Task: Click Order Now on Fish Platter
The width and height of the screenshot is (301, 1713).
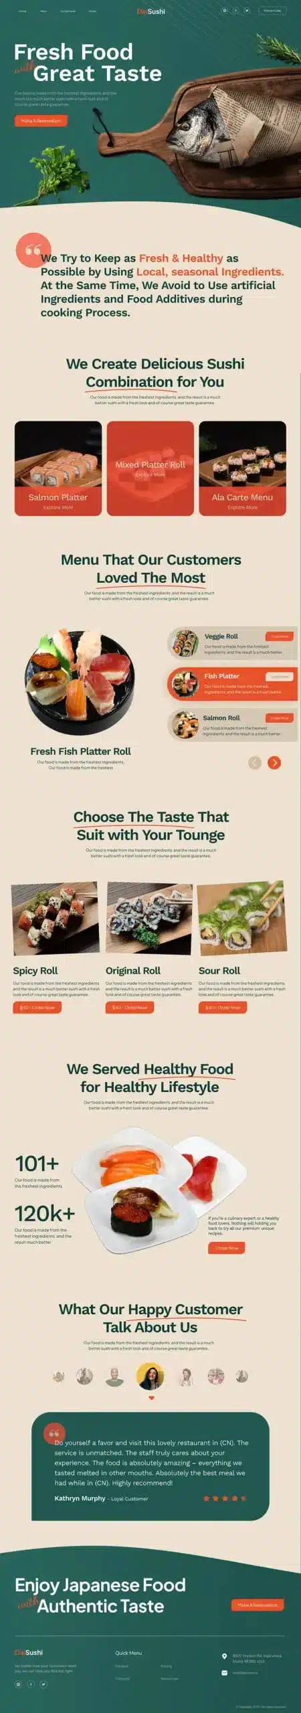Action: tap(280, 677)
